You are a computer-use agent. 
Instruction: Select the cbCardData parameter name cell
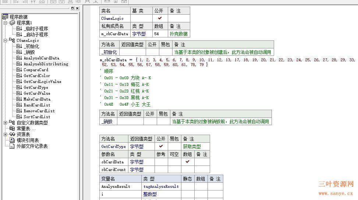[x=114, y=162]
